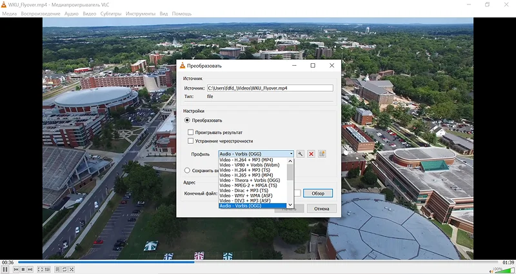Click VLC cone icon in dialog title
Viewport: 516px width, 274px height.
coord(183,66)
